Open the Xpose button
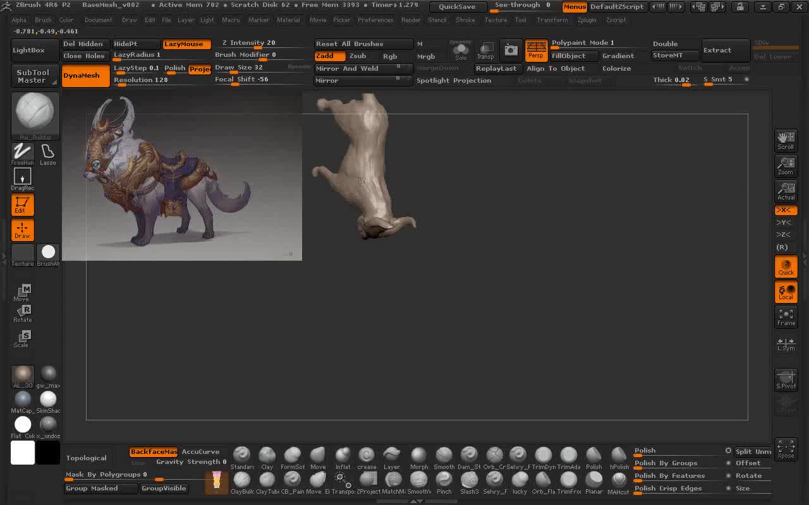Viewport: 809px width, 505px height. tap(786, 449)
